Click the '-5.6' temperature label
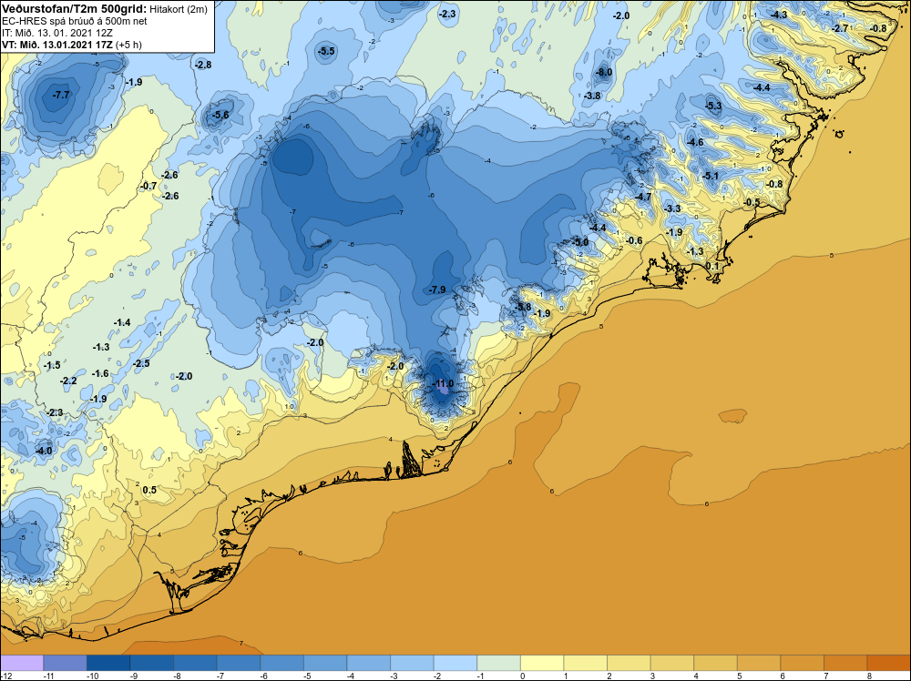The width and height of the screenshot is (911, 681). (220, 115)
